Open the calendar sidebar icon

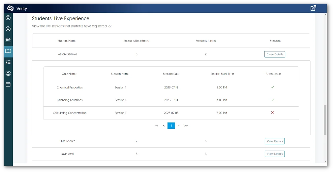[8, 85]
